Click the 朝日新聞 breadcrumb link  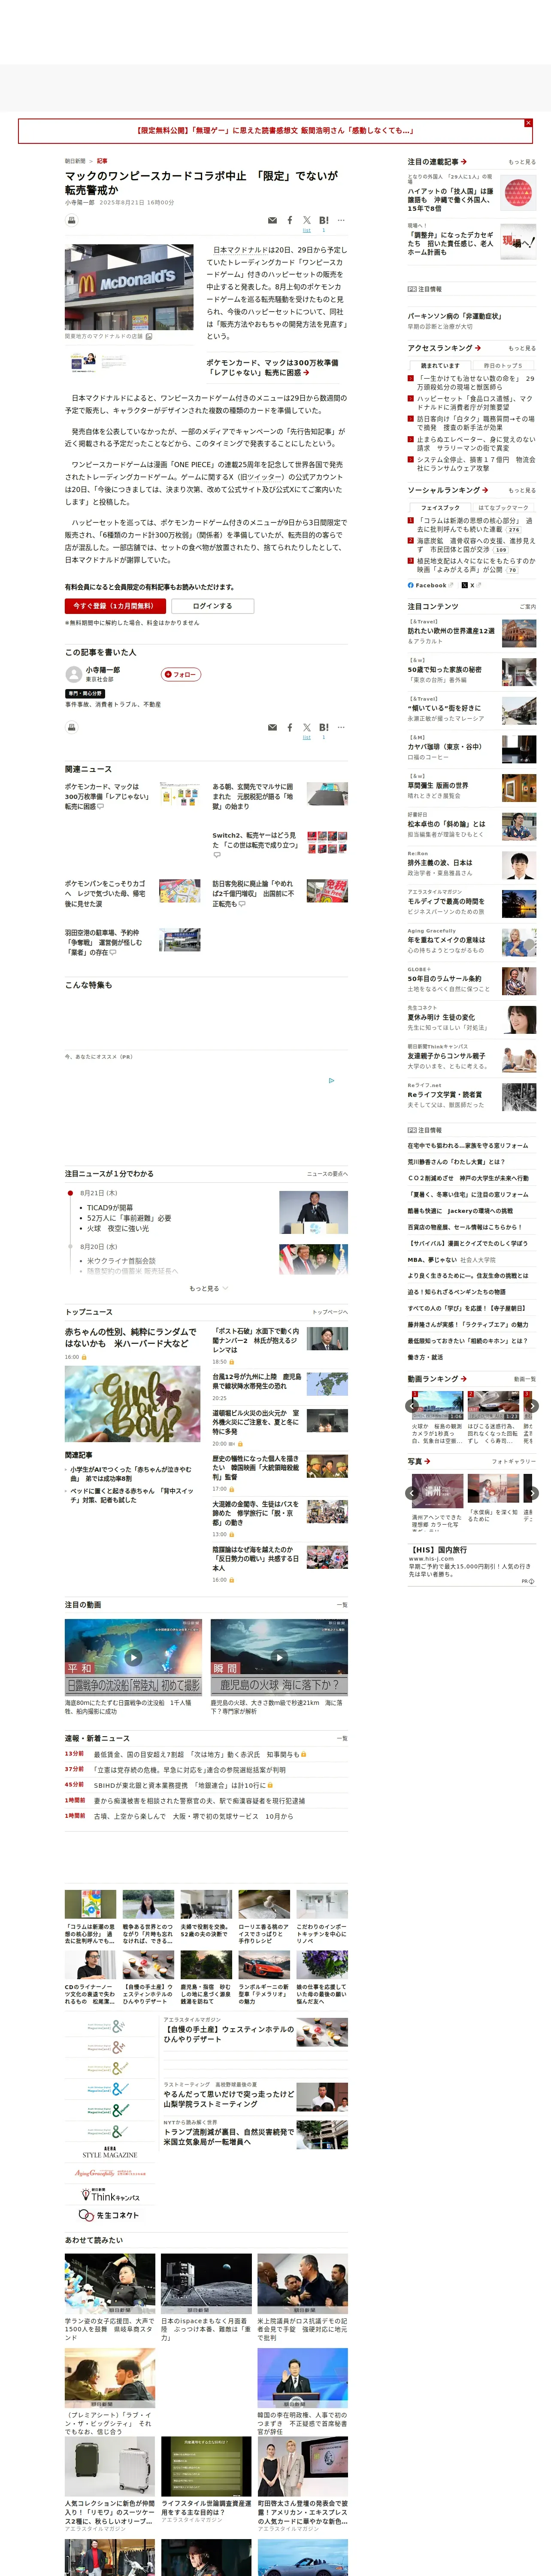(x=75, y=160)
